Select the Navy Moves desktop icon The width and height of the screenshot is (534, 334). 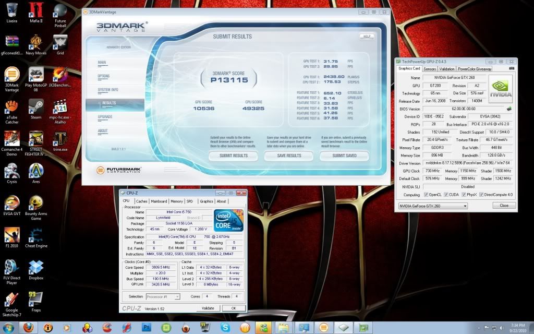(36, 44)
